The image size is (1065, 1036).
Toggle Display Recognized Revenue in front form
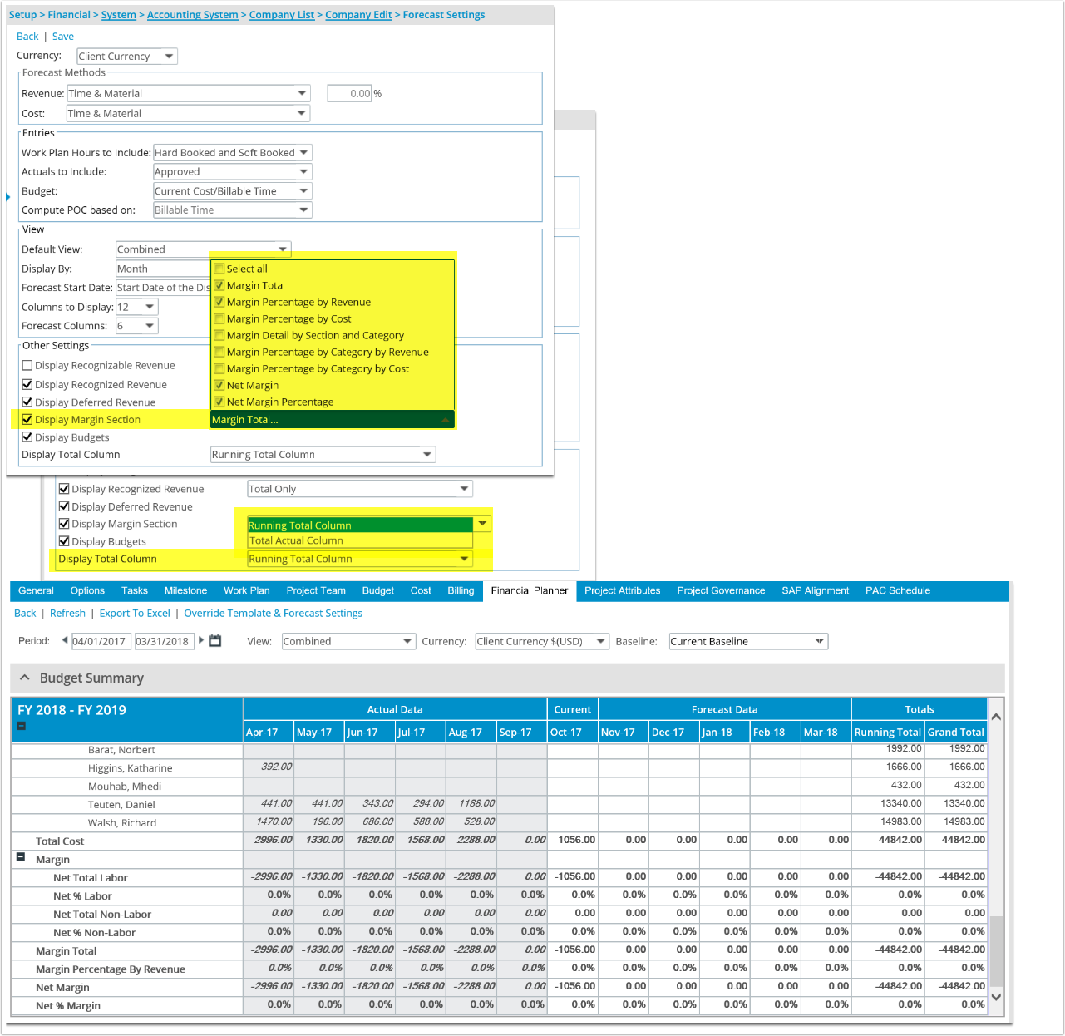coord(27,384)
